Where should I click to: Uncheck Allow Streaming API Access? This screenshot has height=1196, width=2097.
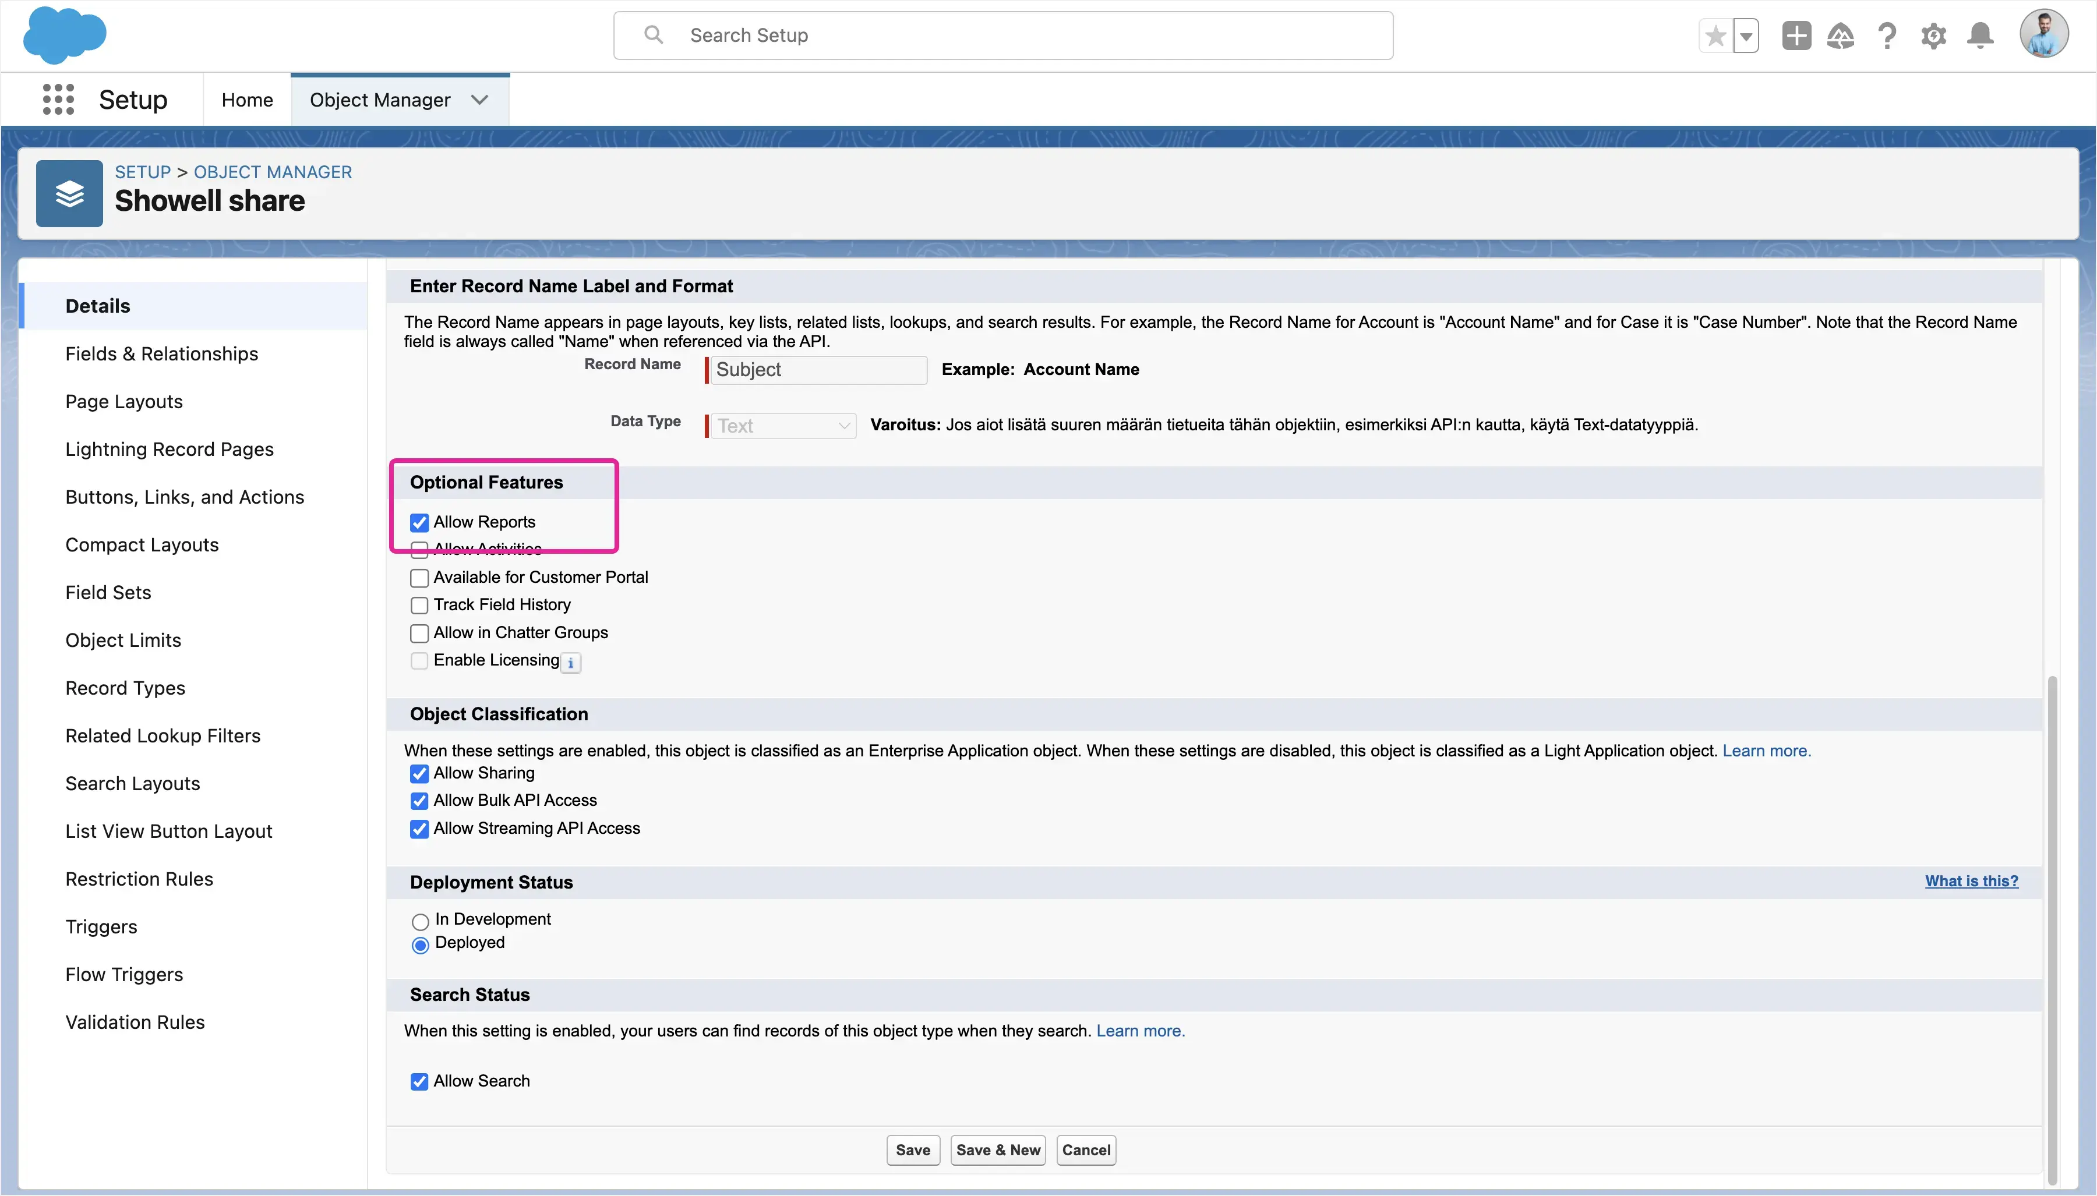(x=419, y=829)
